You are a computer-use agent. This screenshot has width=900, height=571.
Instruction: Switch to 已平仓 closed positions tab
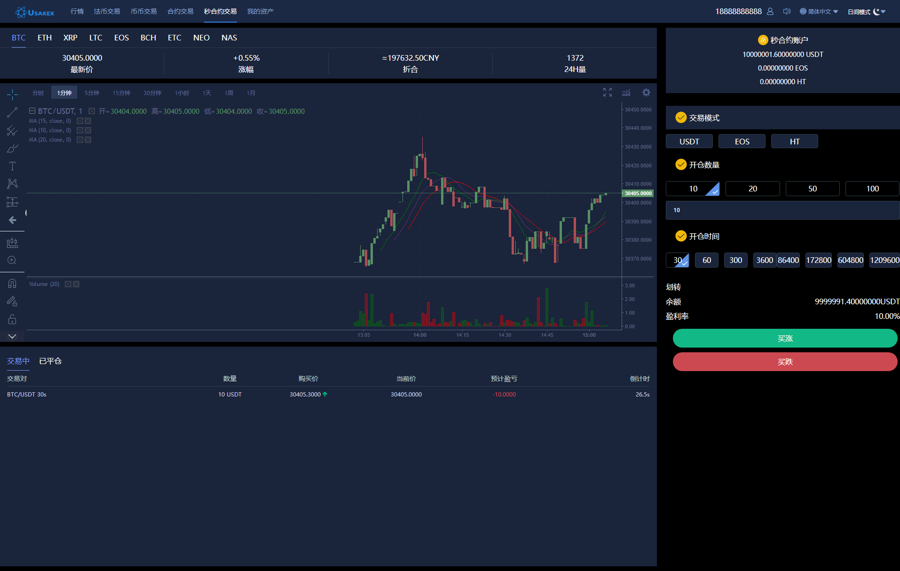click(50, 361)
